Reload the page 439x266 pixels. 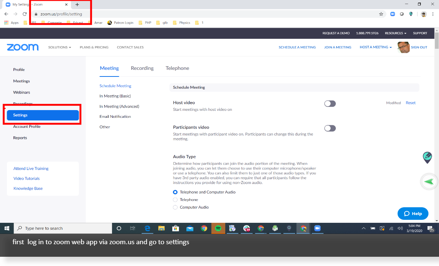point(25,14)
